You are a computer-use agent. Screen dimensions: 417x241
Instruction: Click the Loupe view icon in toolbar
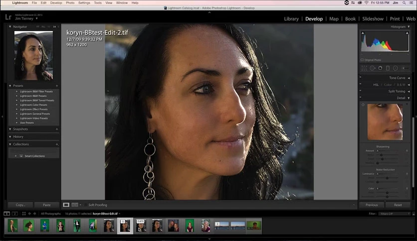click(x=66, y=205)
